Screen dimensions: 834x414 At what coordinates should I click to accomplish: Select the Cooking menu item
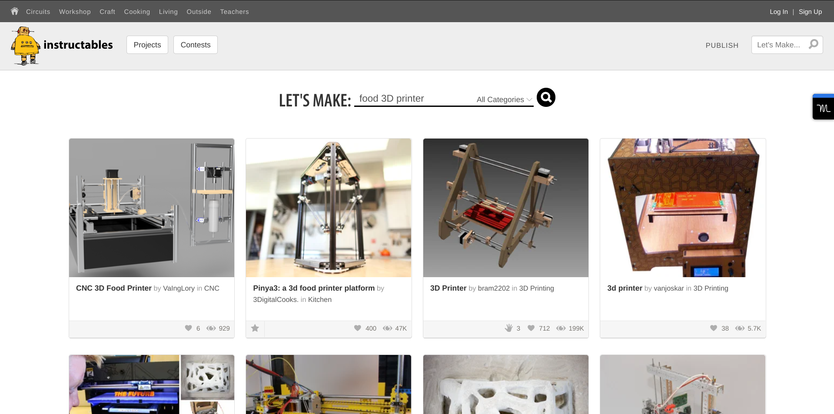(x=137, y=12)
